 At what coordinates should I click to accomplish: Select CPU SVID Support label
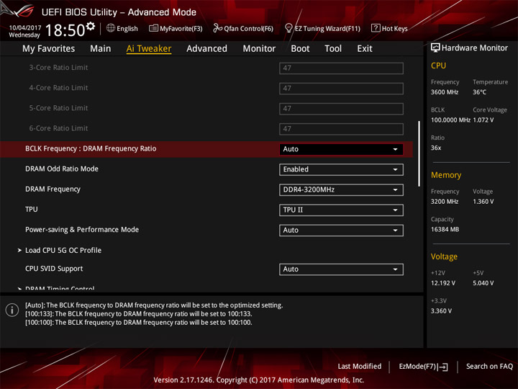[x=54, y=269]
